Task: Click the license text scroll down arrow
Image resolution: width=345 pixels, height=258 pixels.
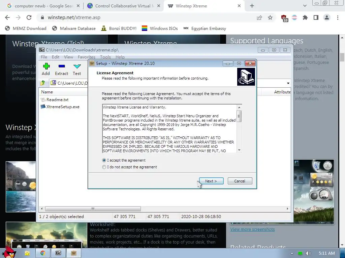Action: coord(239,150)
